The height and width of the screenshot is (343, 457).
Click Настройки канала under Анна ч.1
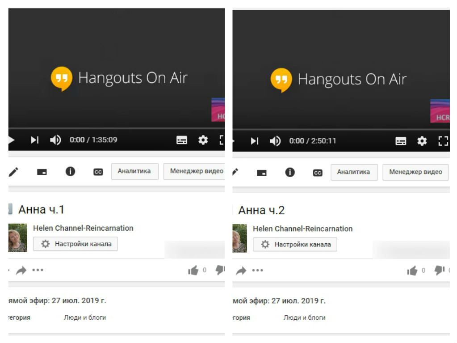(x=75, y=244)
